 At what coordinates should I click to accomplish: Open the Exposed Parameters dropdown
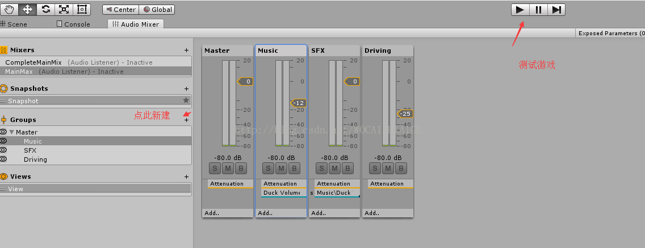(610, 33)
